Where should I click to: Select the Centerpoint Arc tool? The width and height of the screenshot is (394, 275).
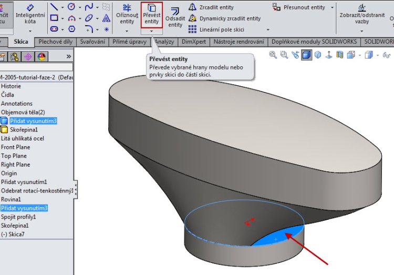click(x=71, y=18)
